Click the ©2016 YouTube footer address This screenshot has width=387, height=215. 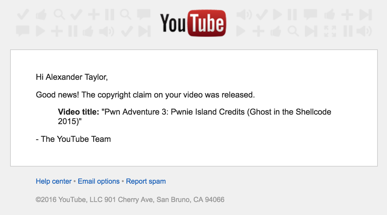tap(130, 200)
